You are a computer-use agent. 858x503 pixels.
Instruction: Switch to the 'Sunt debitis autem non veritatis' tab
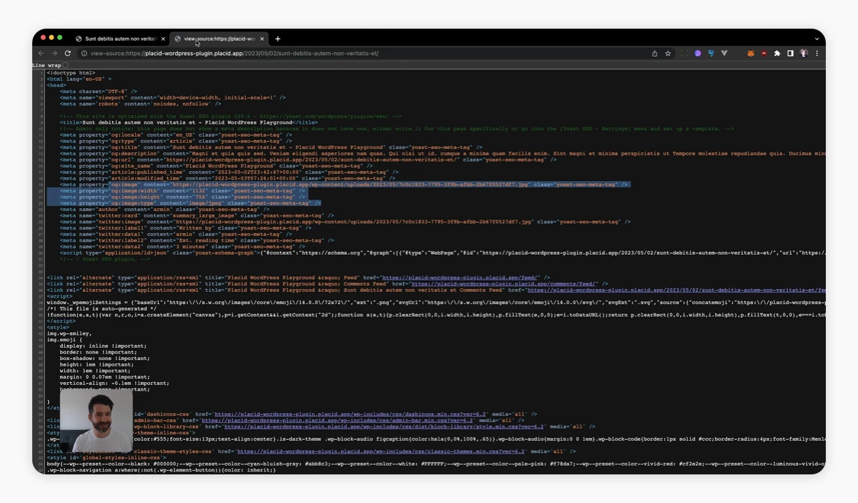coord(119,39)
